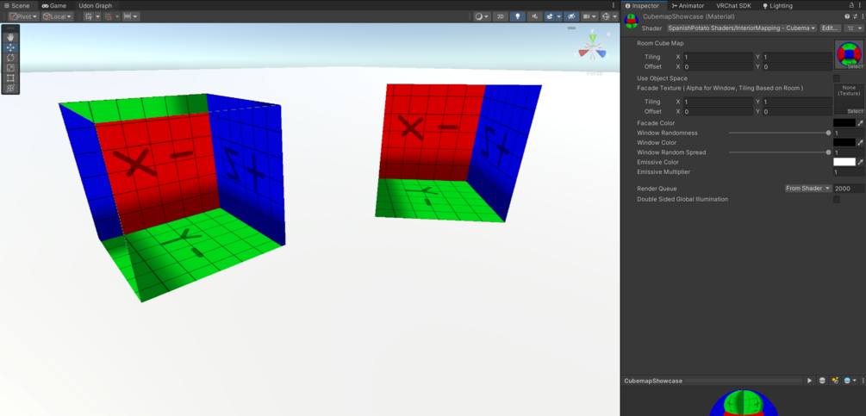Toggle scene audio mute
This screenshot has width=866, height=416.
click(534, 16)
